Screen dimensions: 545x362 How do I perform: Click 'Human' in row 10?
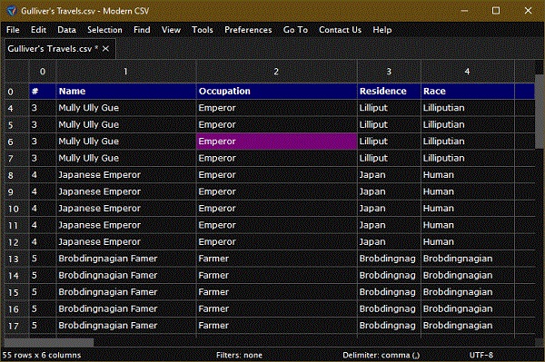click(467, 209)
